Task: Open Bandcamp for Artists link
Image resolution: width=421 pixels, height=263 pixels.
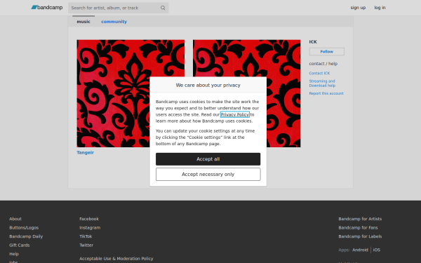Action: pyautogui.click(x=360, y=219)
